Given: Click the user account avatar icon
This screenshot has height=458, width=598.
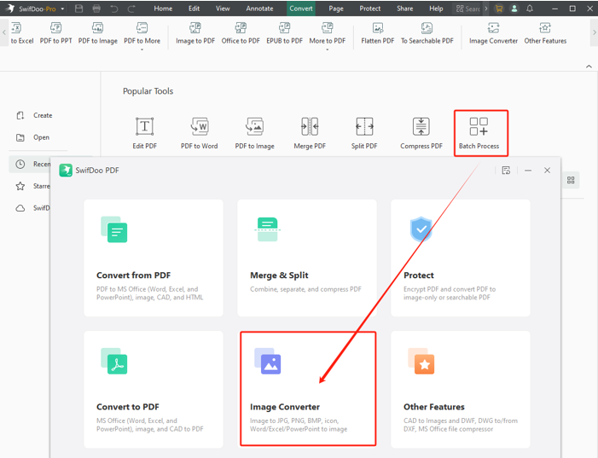Looking at the screenshot, I should pos(514,9).
